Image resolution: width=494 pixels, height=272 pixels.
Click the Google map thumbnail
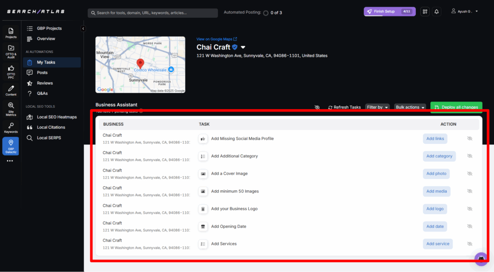140,65
